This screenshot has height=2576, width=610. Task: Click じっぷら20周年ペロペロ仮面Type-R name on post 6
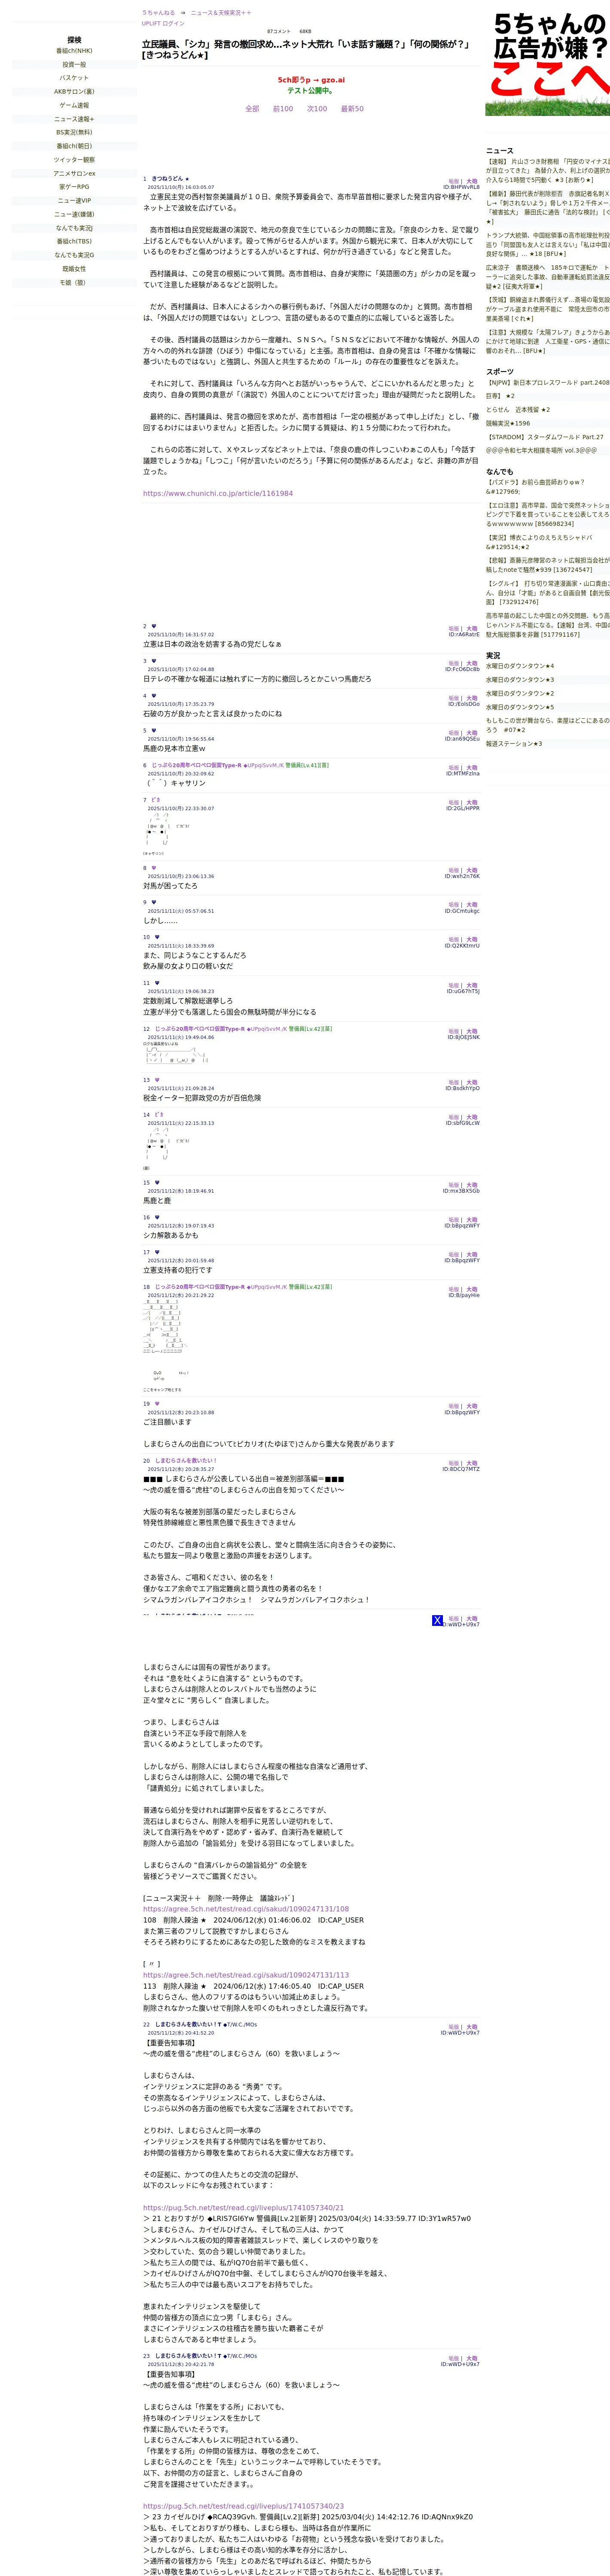197,765
